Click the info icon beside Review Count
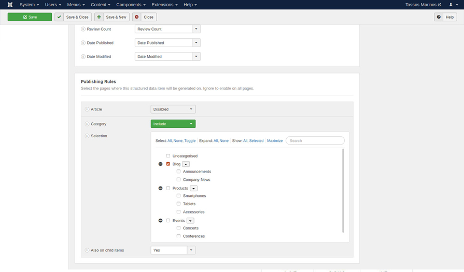The image size is (464, 272). (83, 29)
